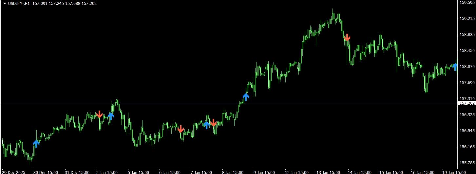This screenshot has height=174, width=476.
Task: Click the 31 Dec 15:00 time label
Action: 77,172
